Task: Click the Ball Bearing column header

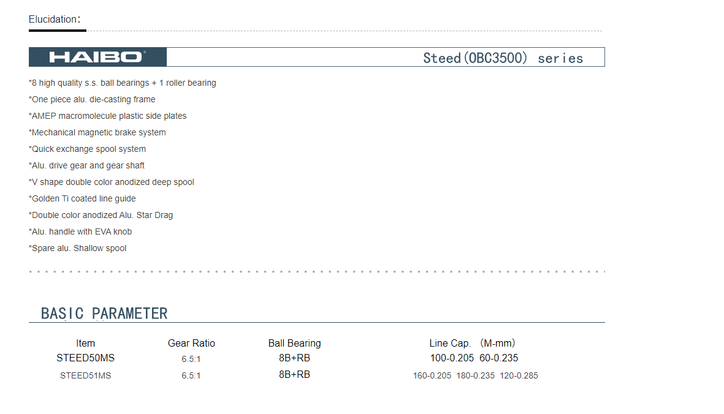Action: 295,344
